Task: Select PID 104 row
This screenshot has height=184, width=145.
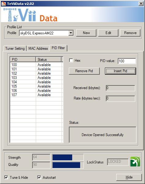Action: (x=36, y=82)
